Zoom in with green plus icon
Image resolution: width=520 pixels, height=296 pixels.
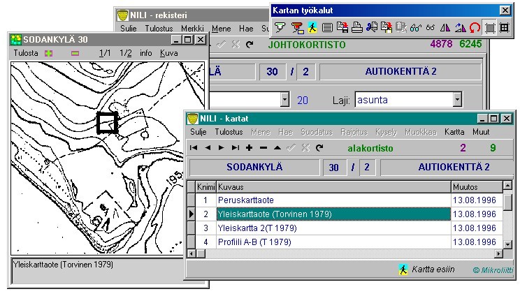click(x=48, y=53)
